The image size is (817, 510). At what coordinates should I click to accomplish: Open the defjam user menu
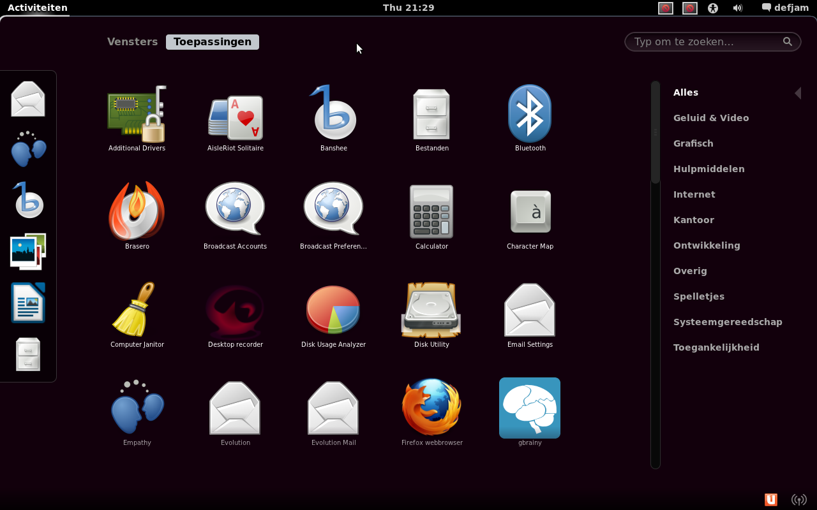point(785,8)
